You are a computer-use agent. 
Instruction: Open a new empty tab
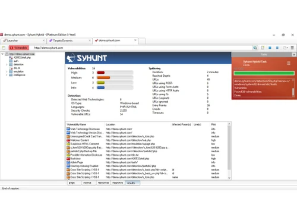tap(142, 41)
